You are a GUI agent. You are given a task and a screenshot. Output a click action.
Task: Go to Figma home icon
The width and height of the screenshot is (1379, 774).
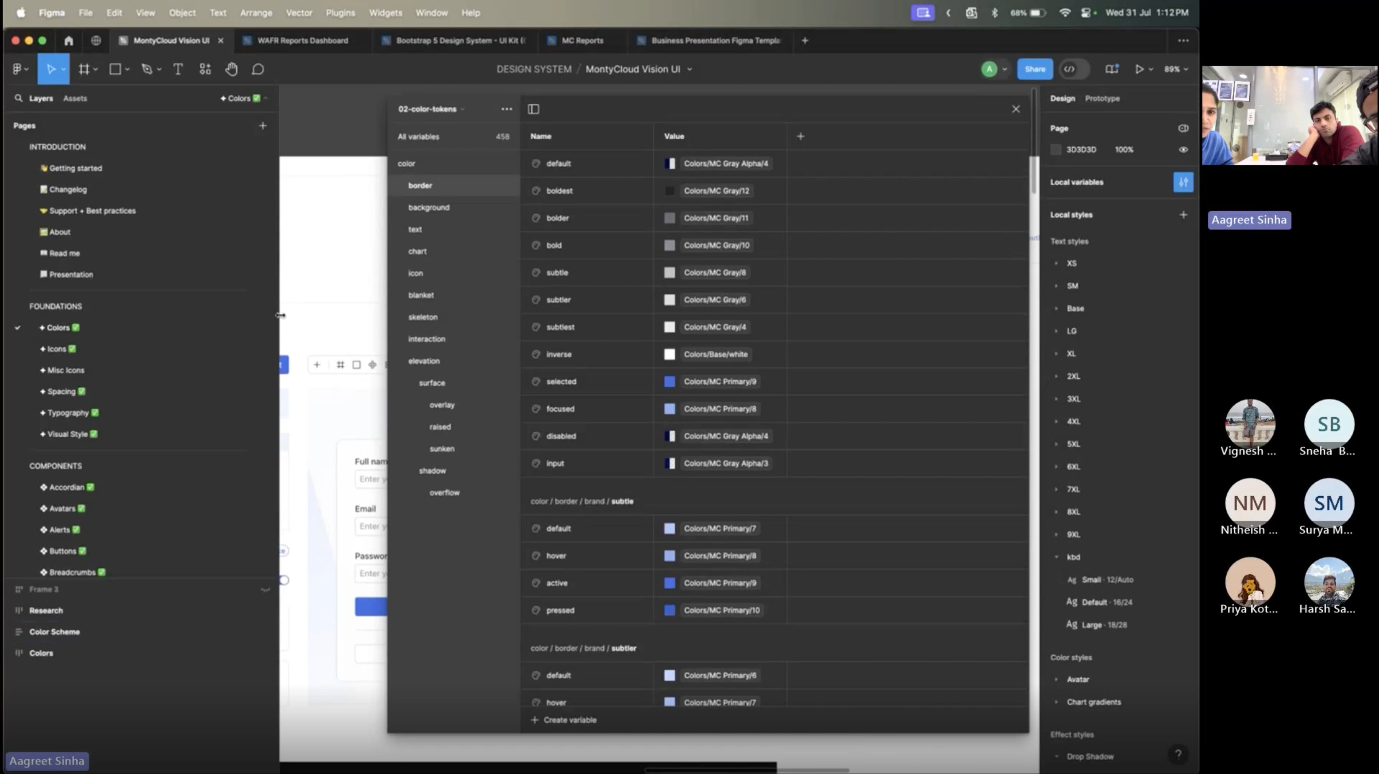pyautogui.click(x=69, y=41)
